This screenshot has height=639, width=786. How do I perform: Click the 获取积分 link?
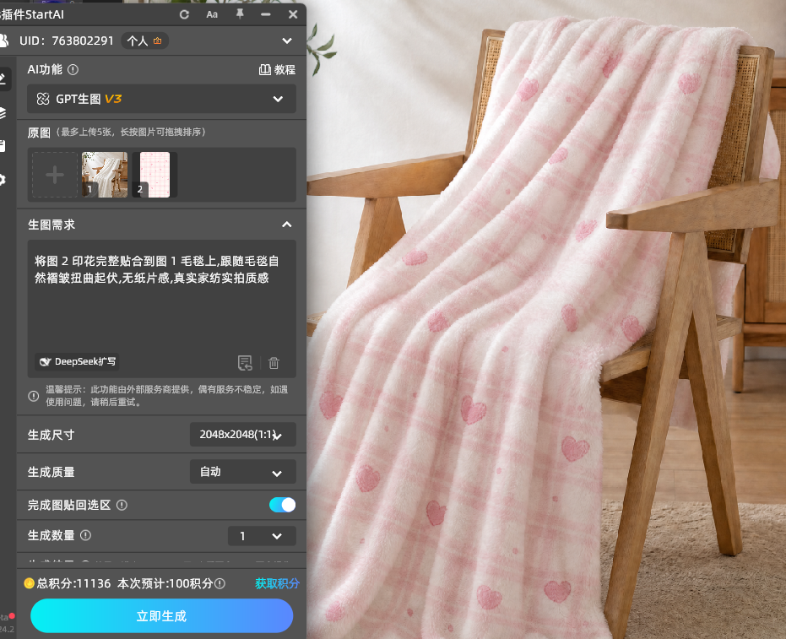click(277, 583)
